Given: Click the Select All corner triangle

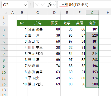Looking at the screenshot, I should pos(6,13).
